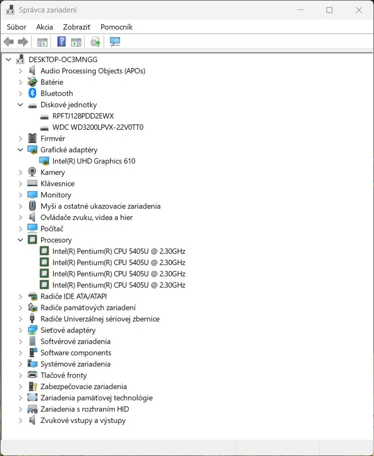
Task: Expand Zvukové vstupy a výstupy category
Action: [x=21, y=420]
